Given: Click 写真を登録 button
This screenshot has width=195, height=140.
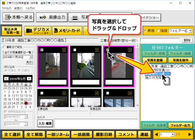Looking at the screenshot, I should tap(155, 60).
